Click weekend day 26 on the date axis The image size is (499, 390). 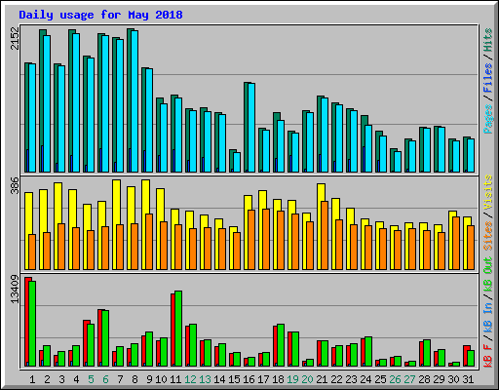tap(395, 379)
